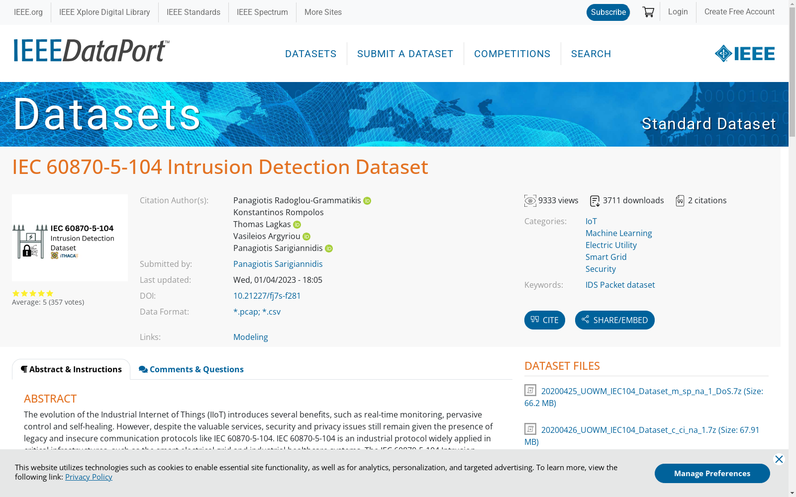Click the citations icon
The image size is (796, 497).
(680, 201)
